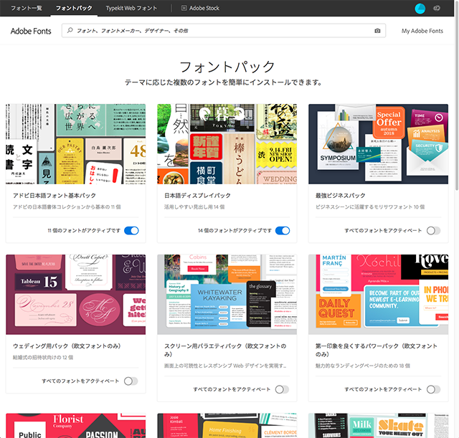This screenshot has height=438, width=459.
Task: Click the Creative Cloud icon
Action: 437,8
